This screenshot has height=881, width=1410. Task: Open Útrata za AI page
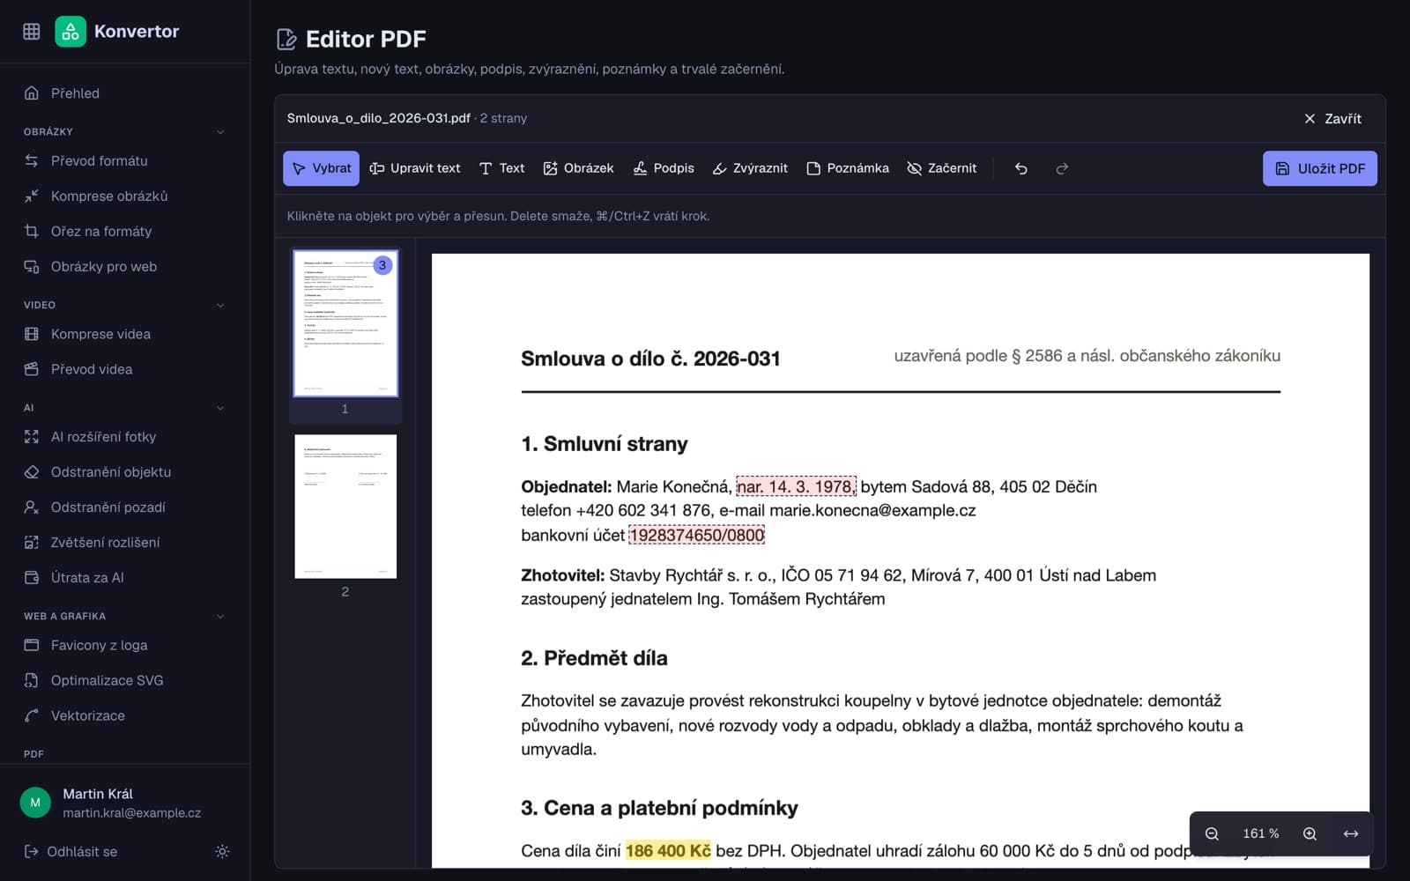pyautogui.click(x=125, y=578)
